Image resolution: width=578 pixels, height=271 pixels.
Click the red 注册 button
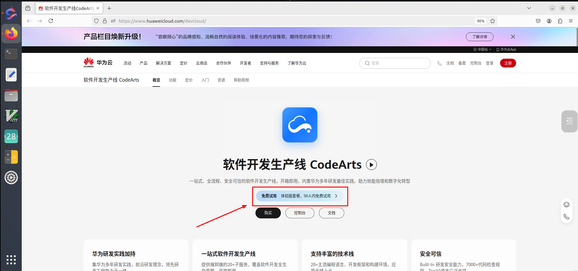[x=508, y=63]
